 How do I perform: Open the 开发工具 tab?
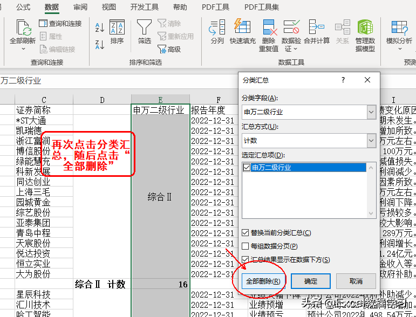point(144,7)
